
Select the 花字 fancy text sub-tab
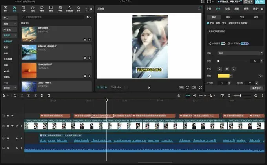coord(256,17)
